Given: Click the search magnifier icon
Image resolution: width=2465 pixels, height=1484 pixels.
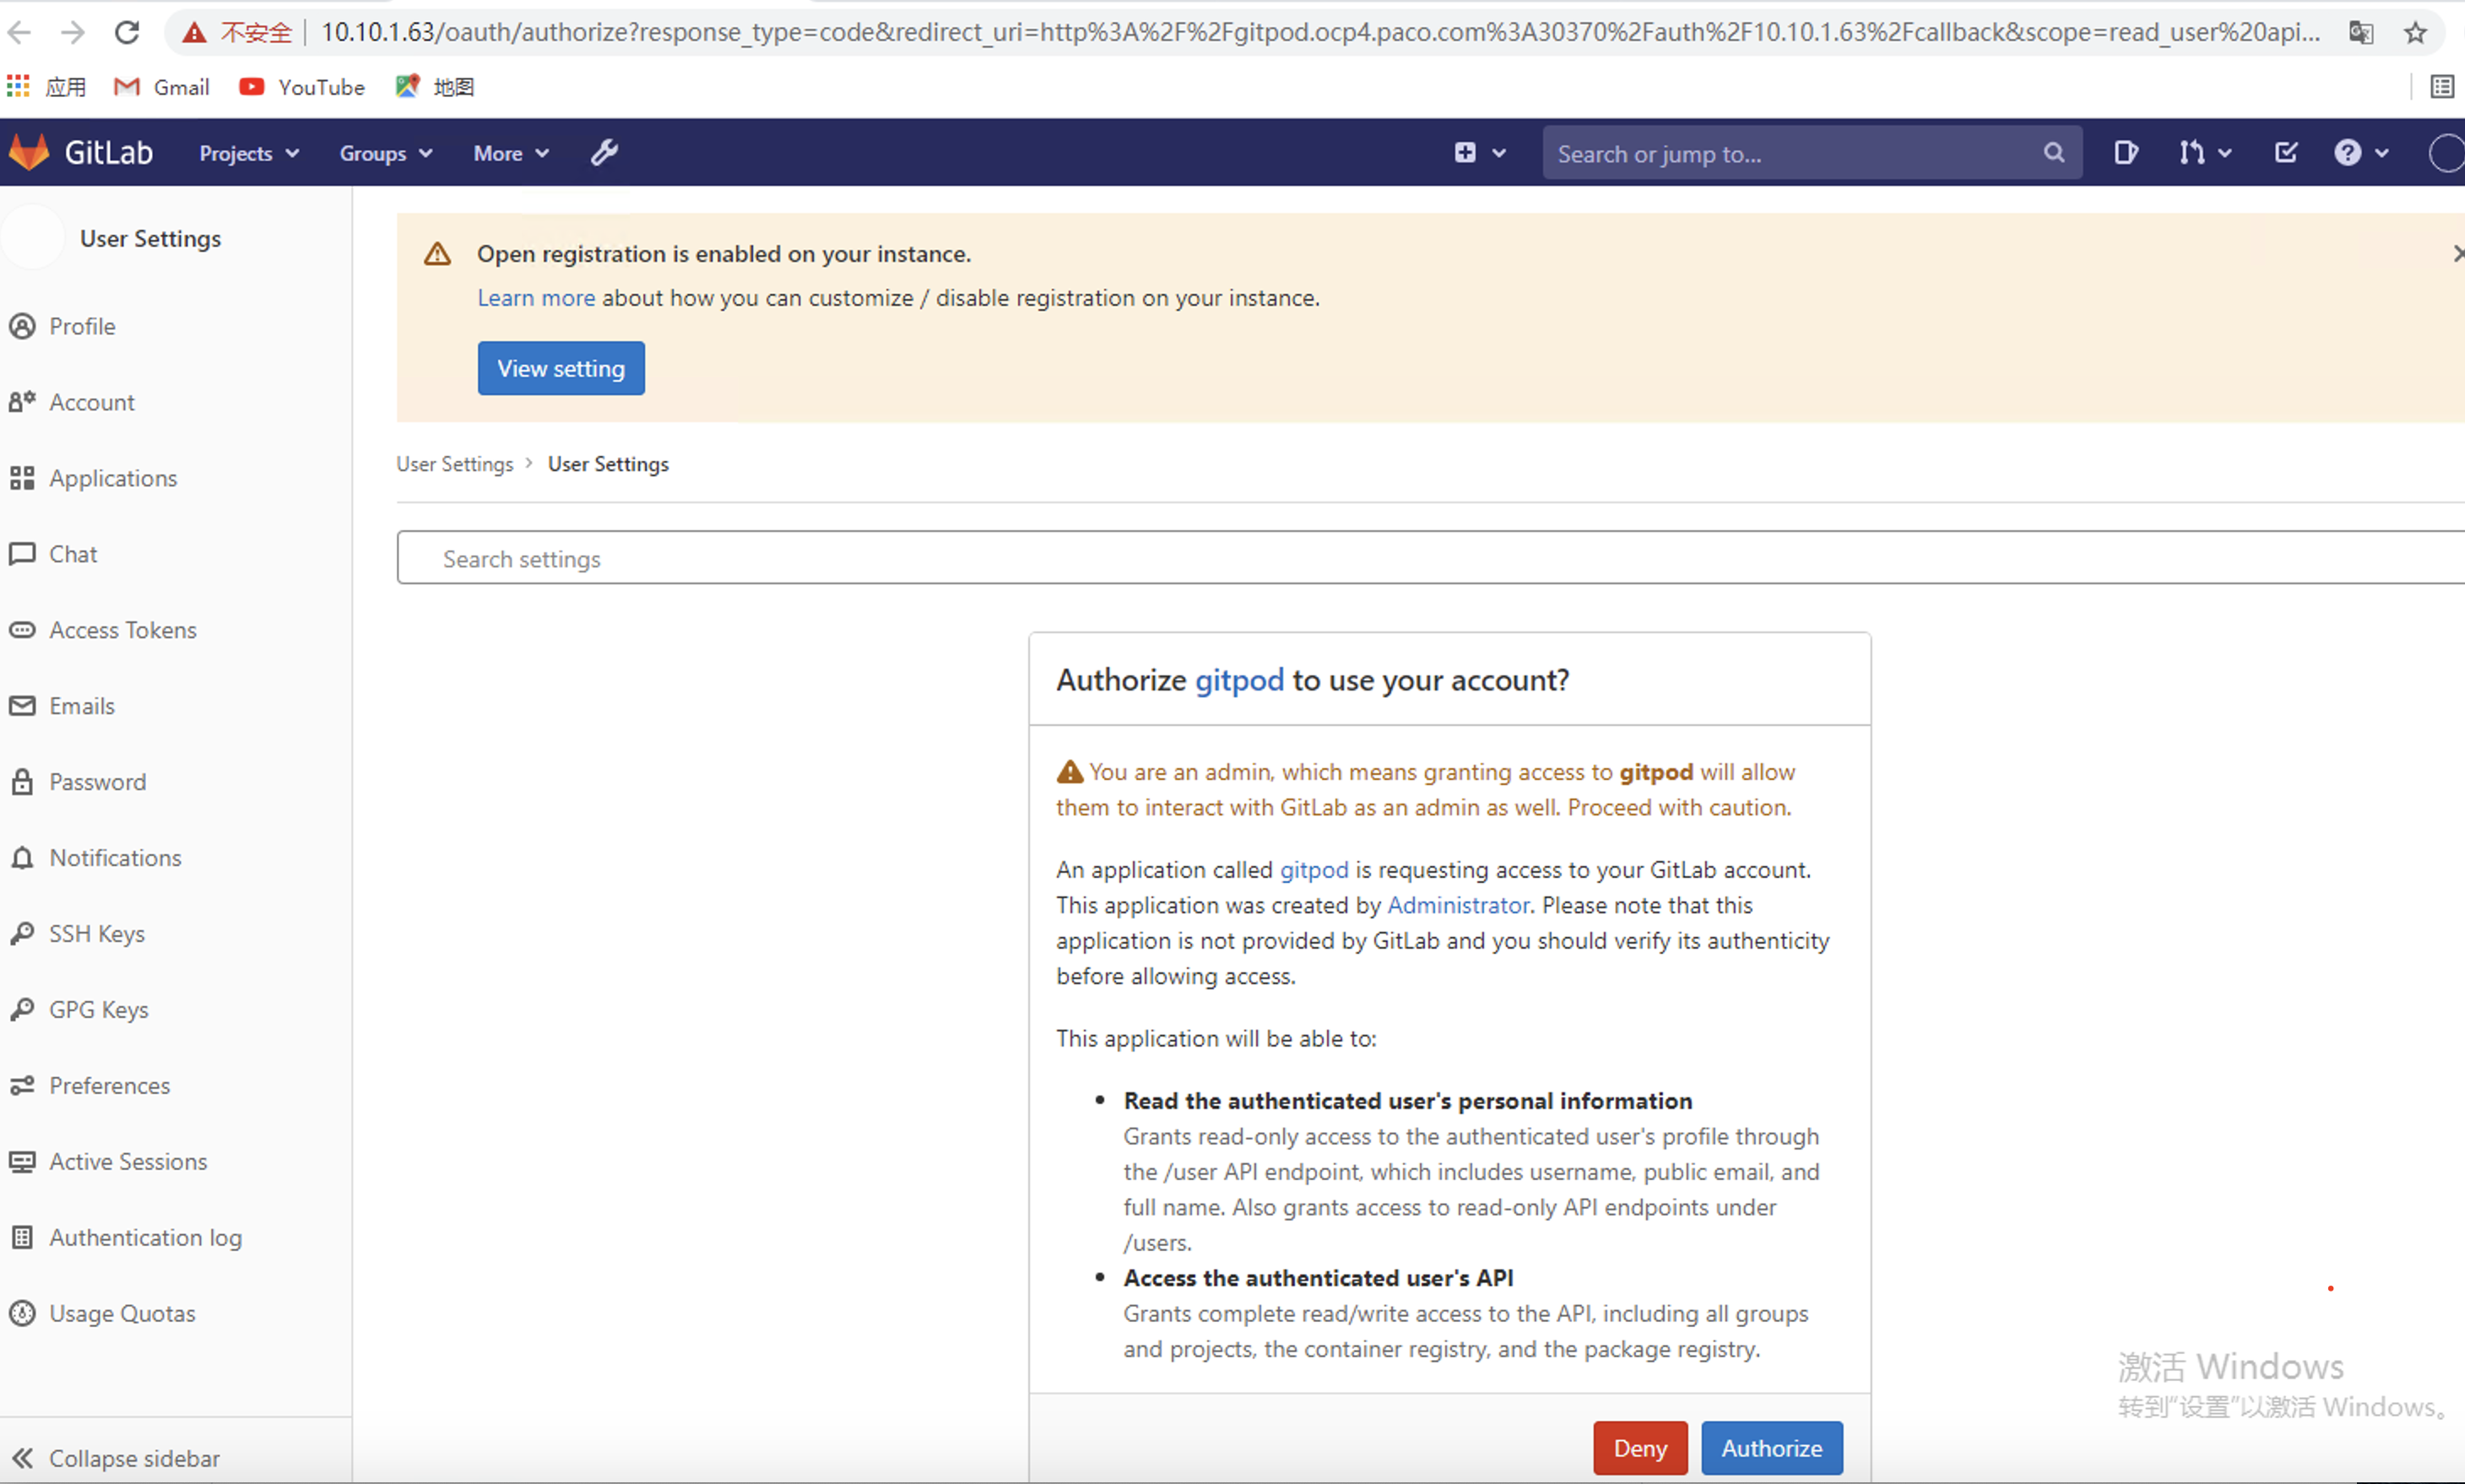Looking at the screenshot, I should (x=2053, y=152).
